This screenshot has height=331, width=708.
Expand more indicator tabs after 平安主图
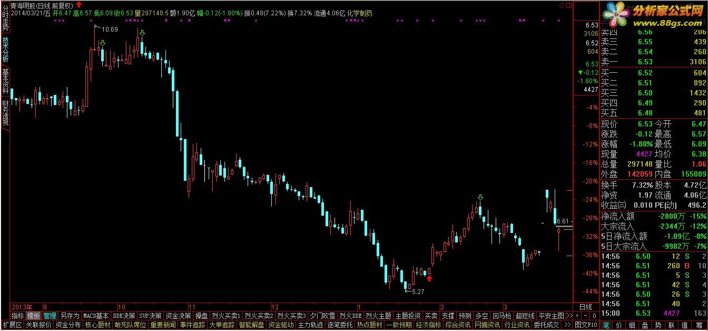[569, 316]
